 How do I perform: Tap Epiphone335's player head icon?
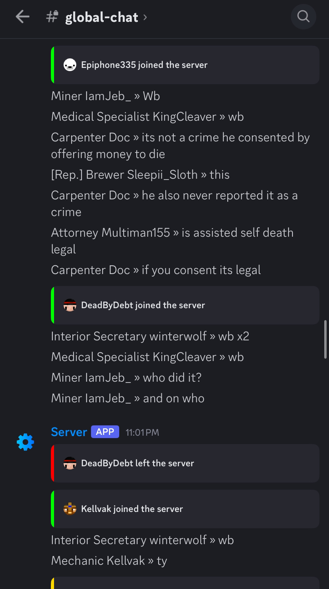coord(70,65)
